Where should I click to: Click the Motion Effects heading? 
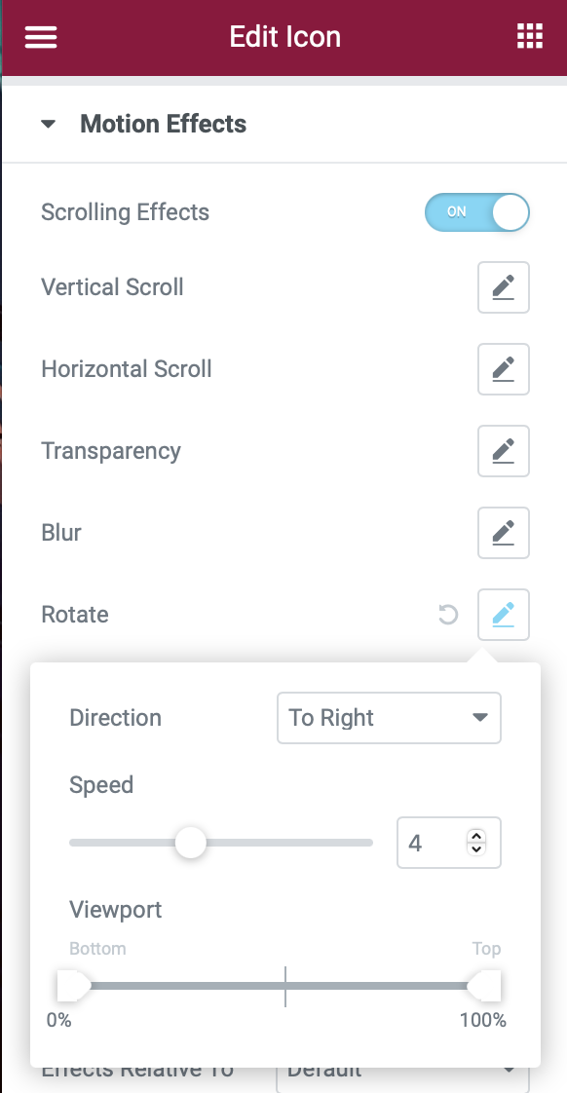point(164,124)
